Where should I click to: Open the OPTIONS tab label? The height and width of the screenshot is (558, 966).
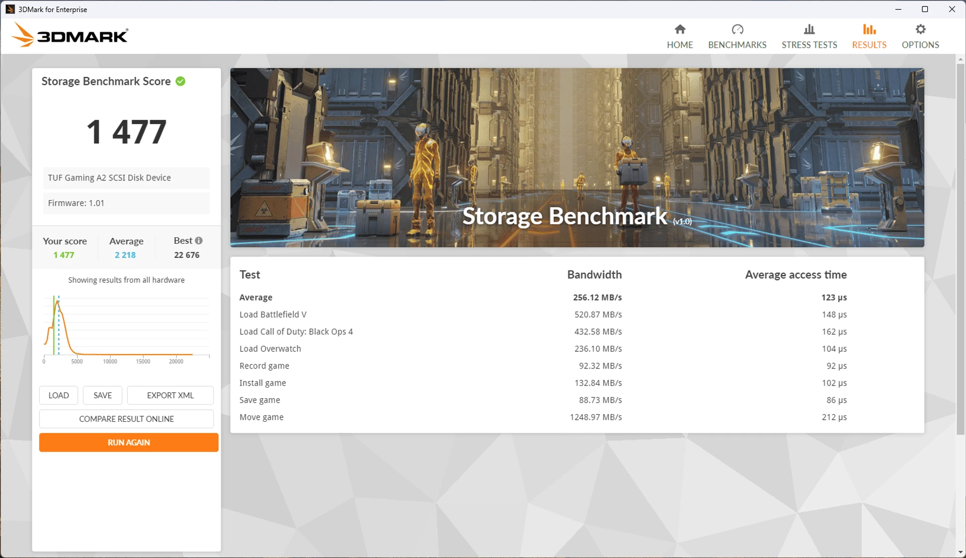(x=920, y=45)
